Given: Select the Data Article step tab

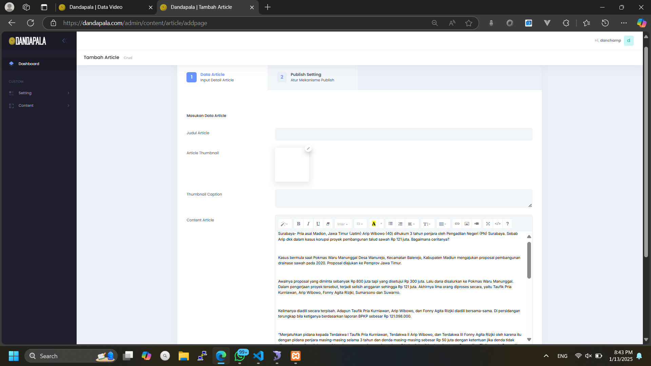Looking at the screenshot, I should point(222,77).
